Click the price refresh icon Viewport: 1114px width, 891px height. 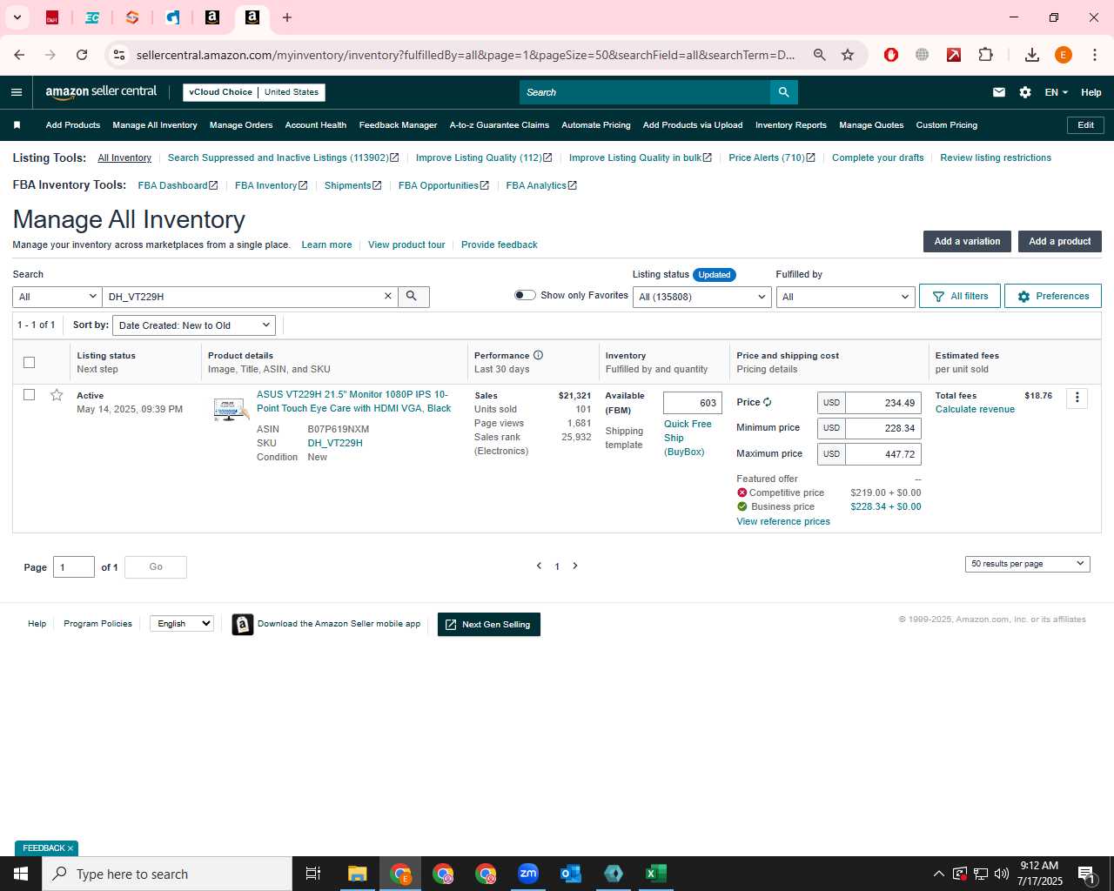pyautogui.click(x=768, y=402)
